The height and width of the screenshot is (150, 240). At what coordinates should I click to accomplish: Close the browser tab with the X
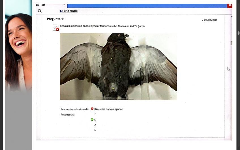coord(64,5)
